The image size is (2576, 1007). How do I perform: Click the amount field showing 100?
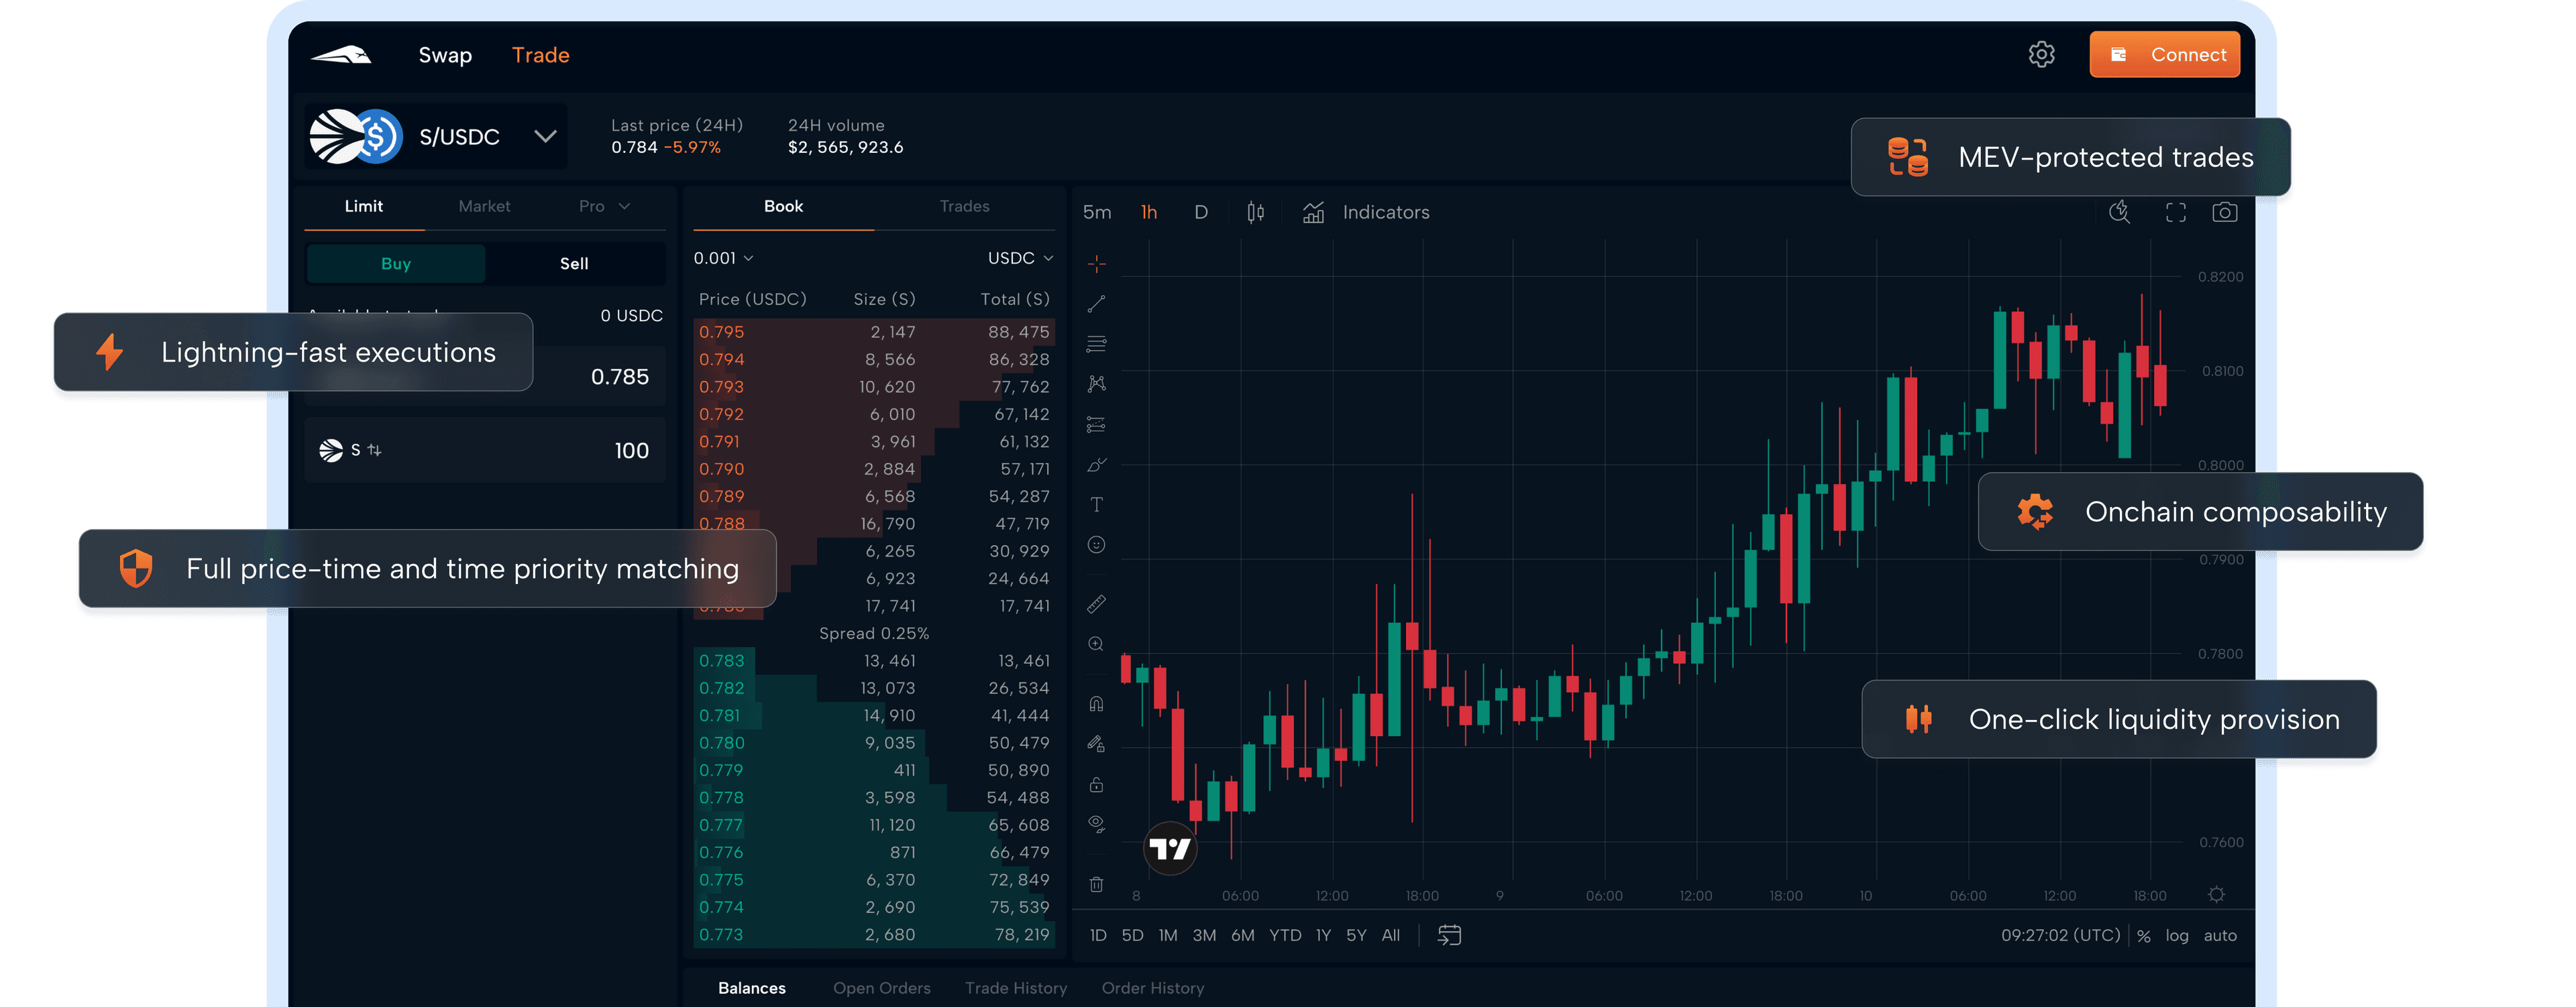pyautogui.click(x=485, y=451)
